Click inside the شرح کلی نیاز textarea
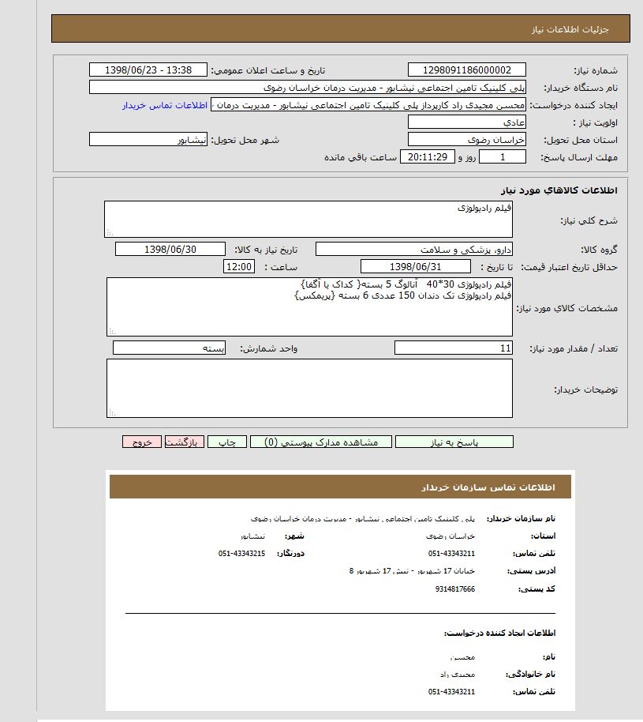Screen dimensions: 643x722 [x=308, y=219]
